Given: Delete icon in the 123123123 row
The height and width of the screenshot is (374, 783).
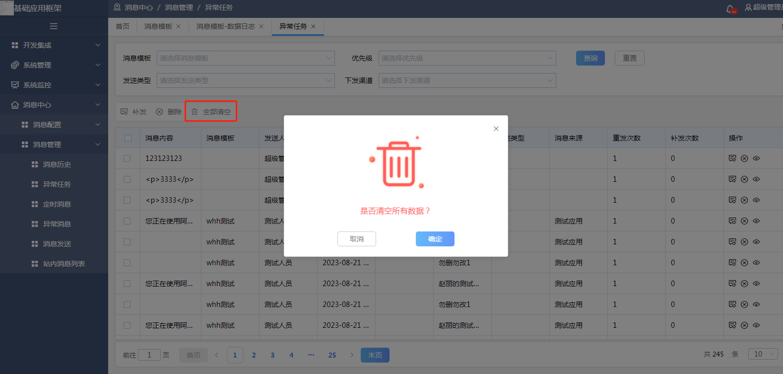Looking at the screenshot, I should coord(744,158).
